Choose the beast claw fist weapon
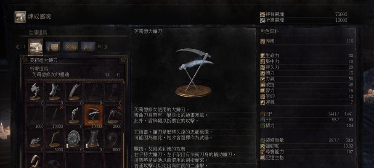Image resolution: width=374 pixels, height=168 pixels. (35, 139)
